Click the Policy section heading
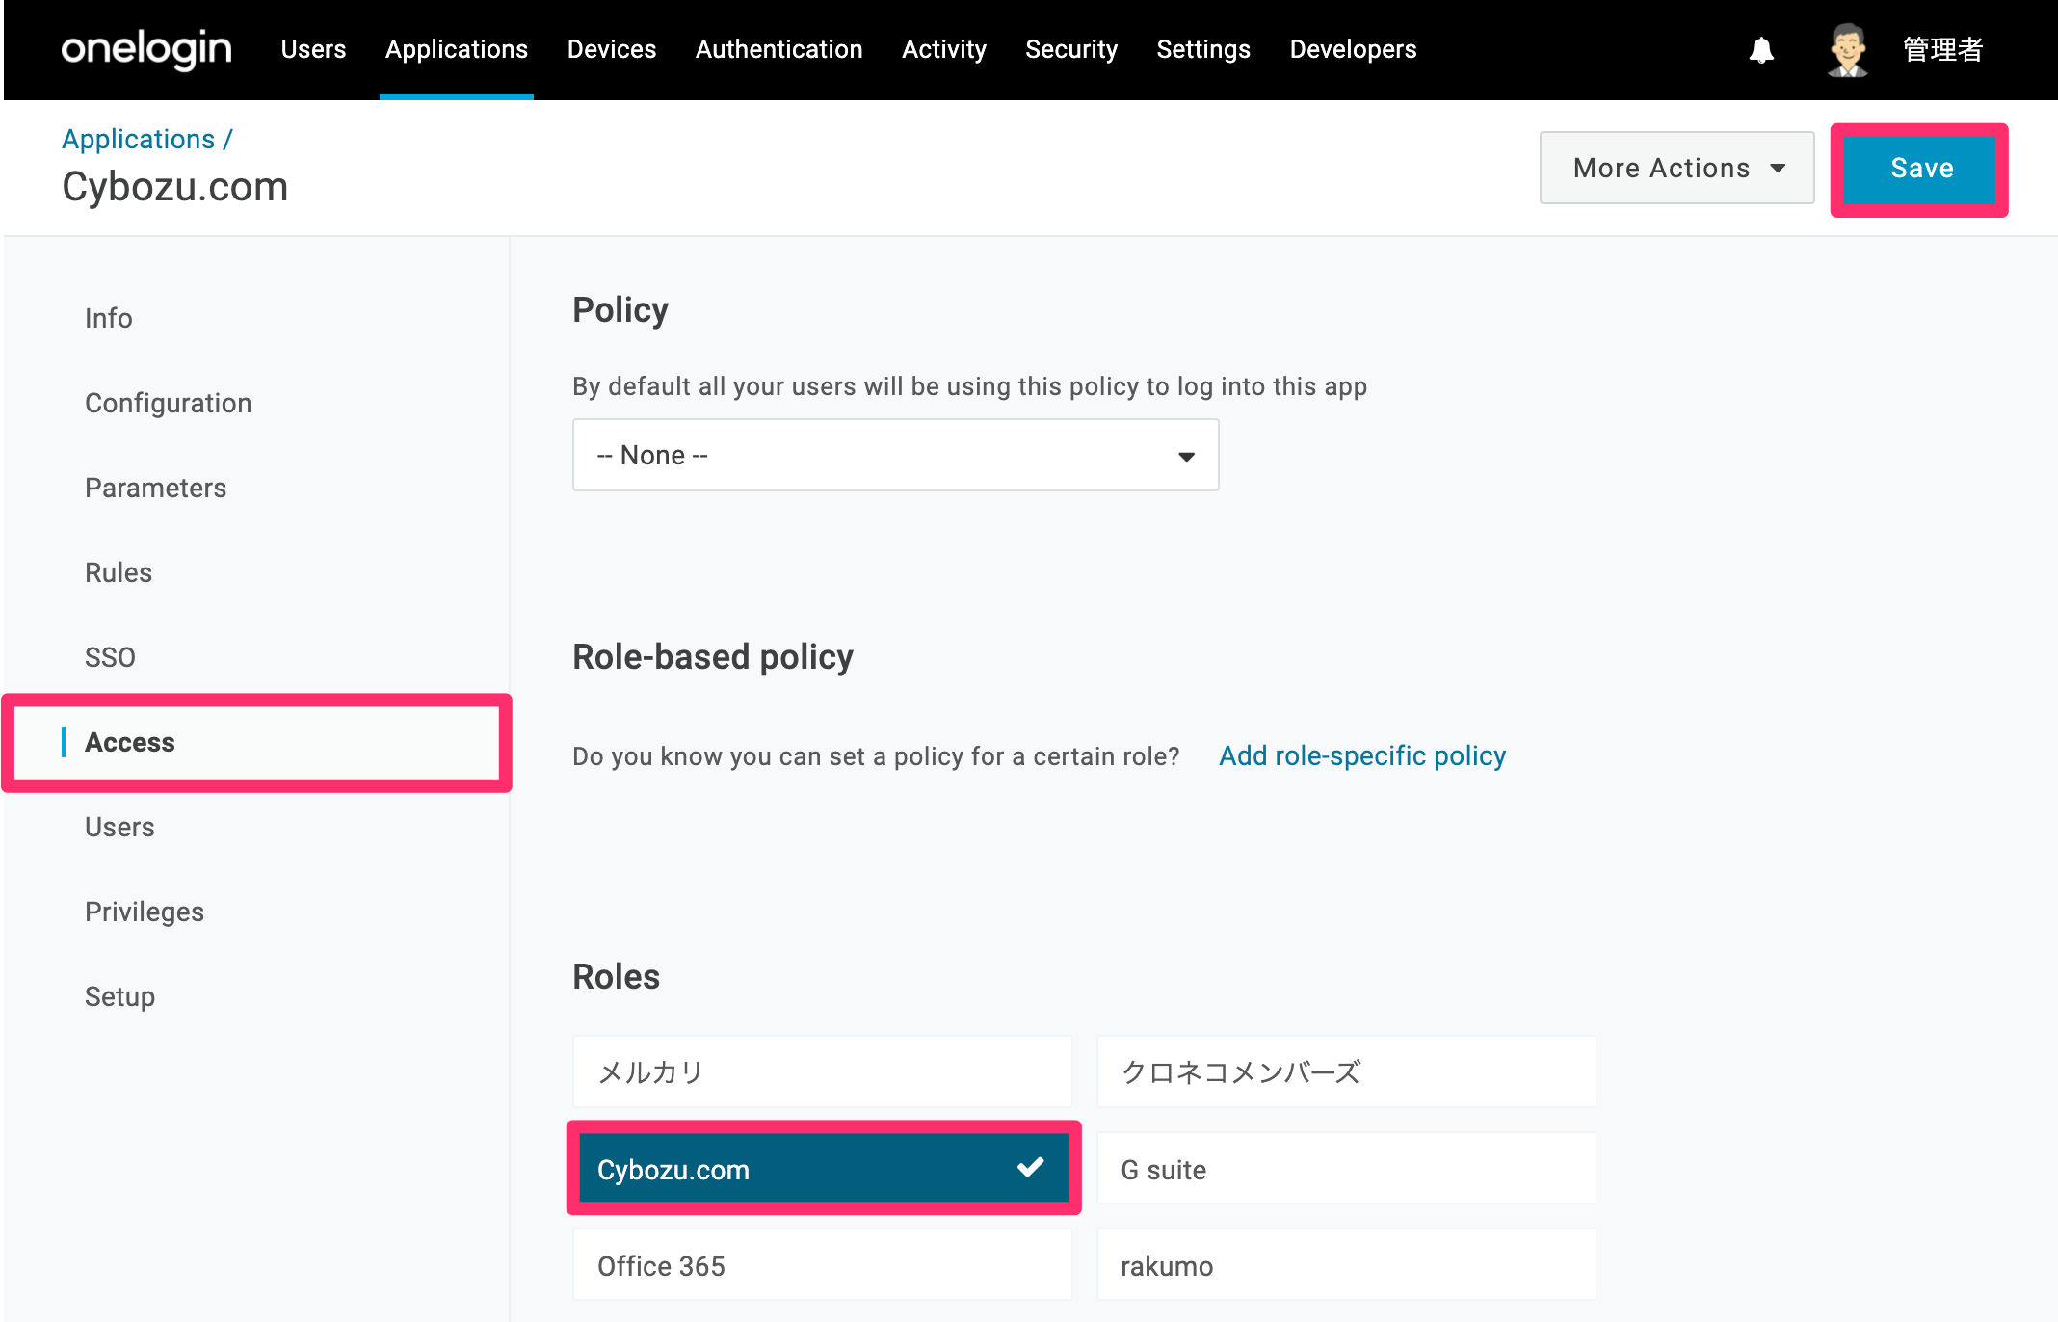Image resolution: width=2058 pixels, height=1322 pixels. tap(620, 310)
